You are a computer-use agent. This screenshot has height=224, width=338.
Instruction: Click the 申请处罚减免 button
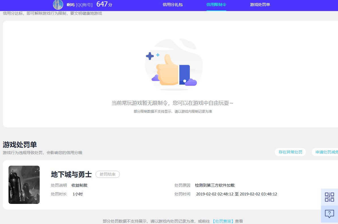point(326,152)
